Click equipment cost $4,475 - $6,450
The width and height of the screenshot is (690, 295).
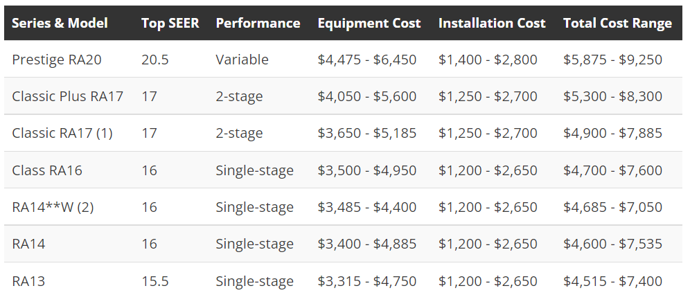click(x=366, y=60)
